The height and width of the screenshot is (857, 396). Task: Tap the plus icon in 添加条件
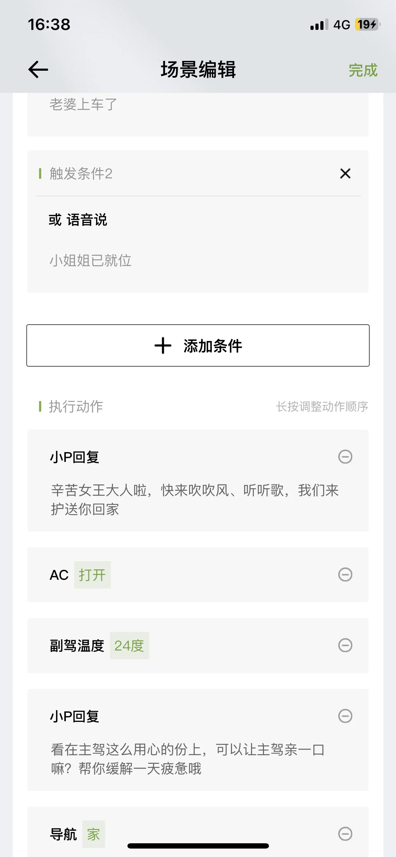click(163, 345)
